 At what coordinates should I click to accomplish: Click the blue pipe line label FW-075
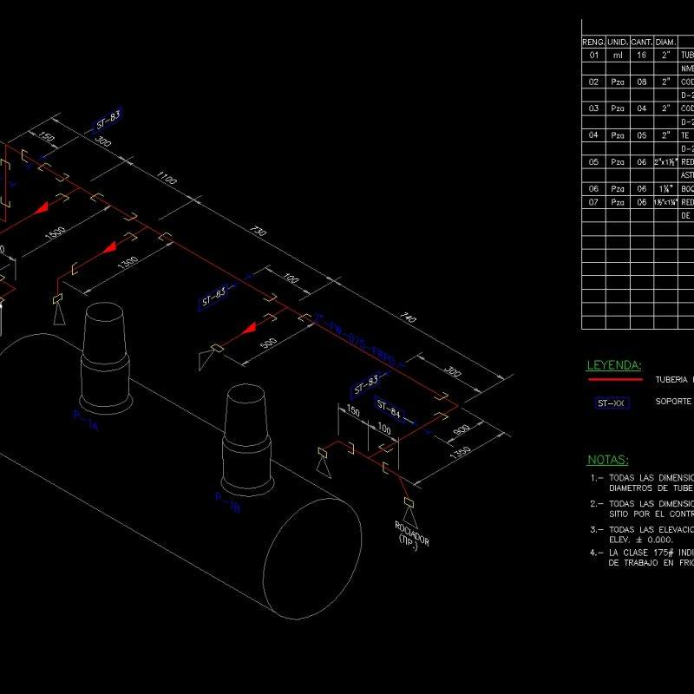[347, 334]
